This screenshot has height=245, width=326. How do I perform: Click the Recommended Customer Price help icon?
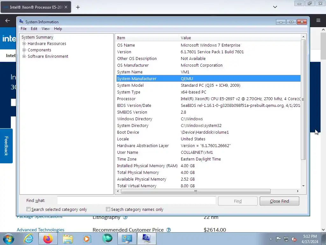pos(169,230)
